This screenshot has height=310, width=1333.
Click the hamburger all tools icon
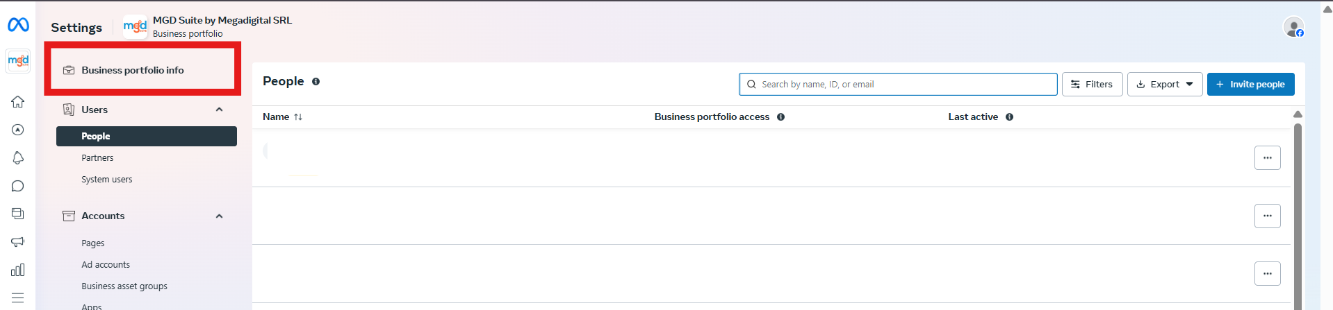[x=18, y=298]
